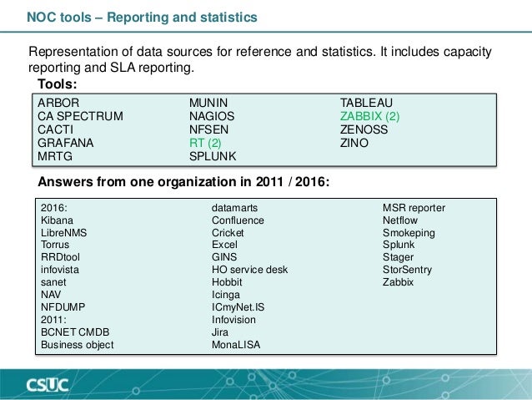This screenshot has width=532, height=400.
Task: Select Jira entry
Action: 220,332
